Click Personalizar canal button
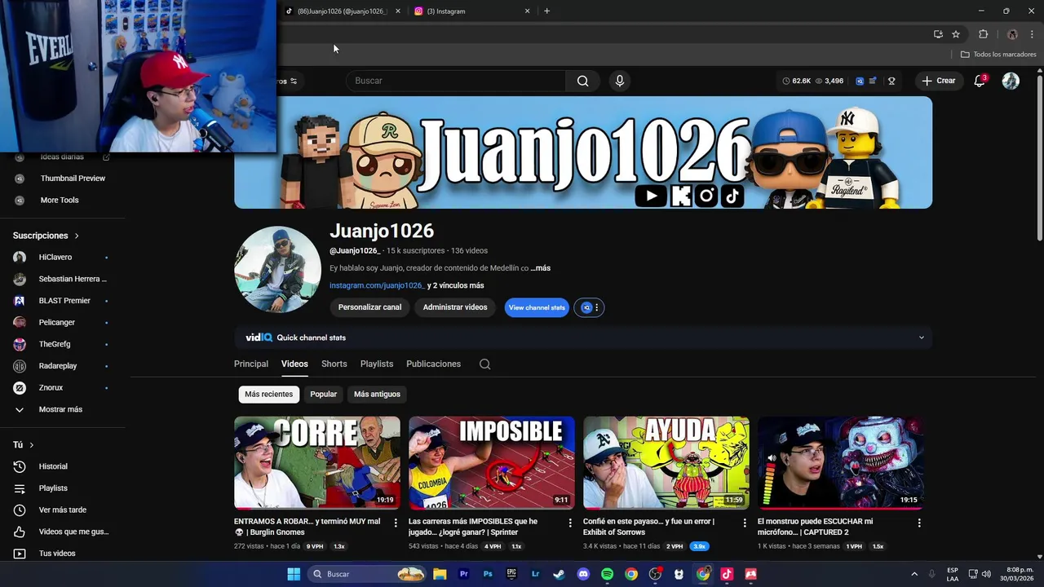1044x587 pixels. tap(369, 307)
